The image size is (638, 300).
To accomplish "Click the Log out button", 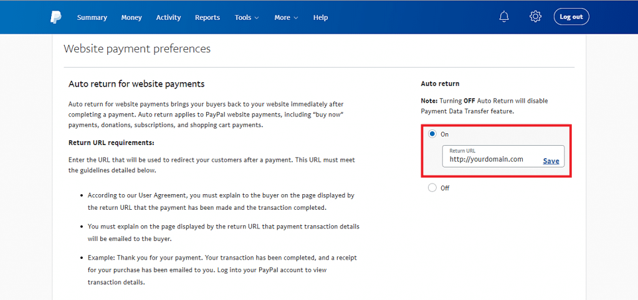I will (x=571, y=17).
